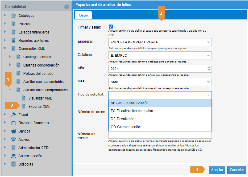Expand the Activos tree node

click(x=5, y=139)
